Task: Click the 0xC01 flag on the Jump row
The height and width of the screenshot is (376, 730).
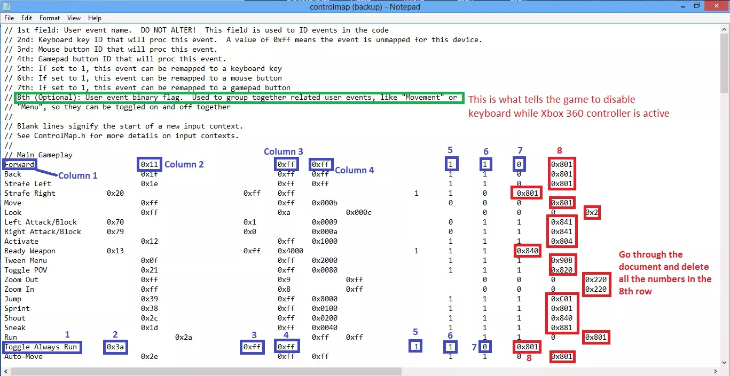Action: point(562,299)
